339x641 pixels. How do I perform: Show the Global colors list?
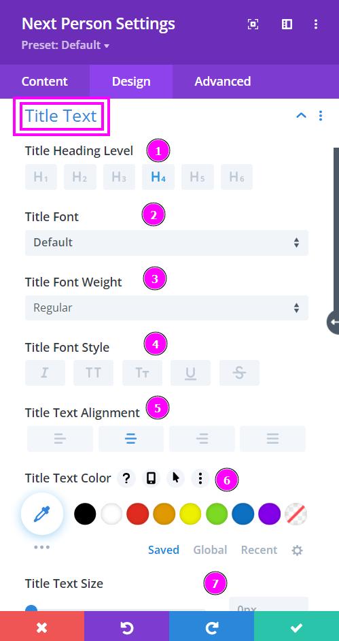tap(210, 550)
